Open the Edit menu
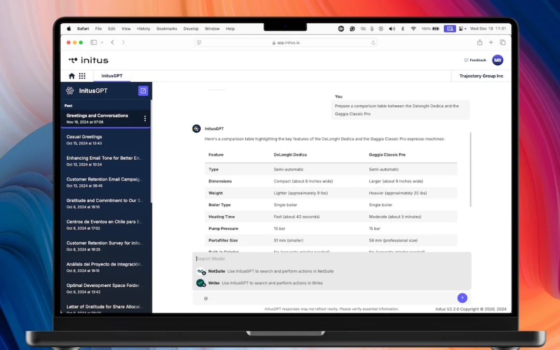 point(111,29)
